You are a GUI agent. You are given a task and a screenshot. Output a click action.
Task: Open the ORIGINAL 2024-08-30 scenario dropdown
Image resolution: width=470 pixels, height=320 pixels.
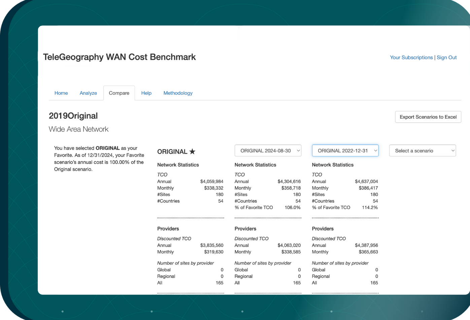coord(268,150)
